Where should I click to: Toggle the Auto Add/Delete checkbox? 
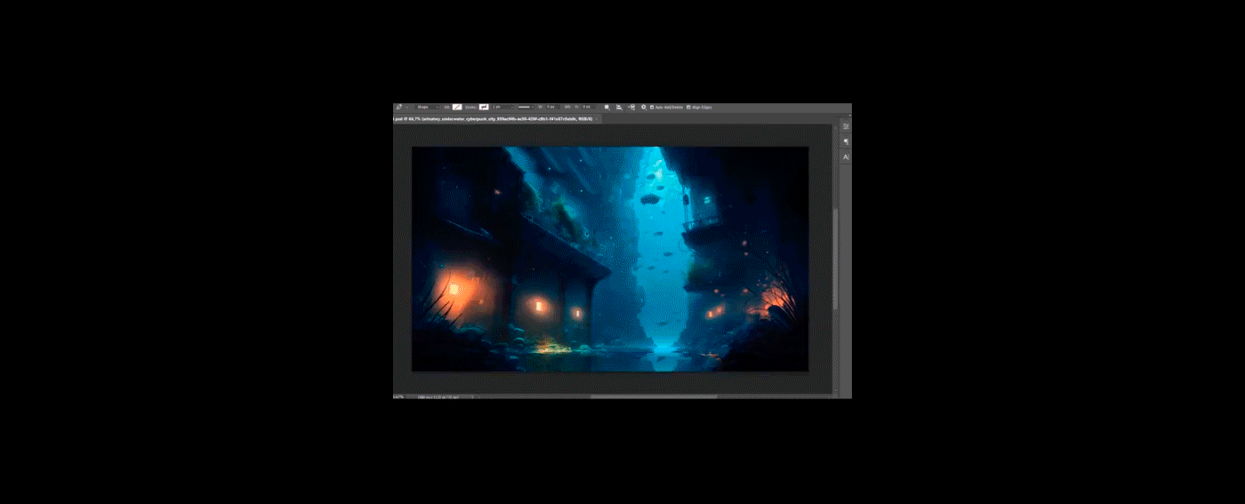pyautogui.click(x=652, y=107)
